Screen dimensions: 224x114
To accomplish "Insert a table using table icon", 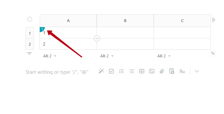I will [x=142, y=71].
